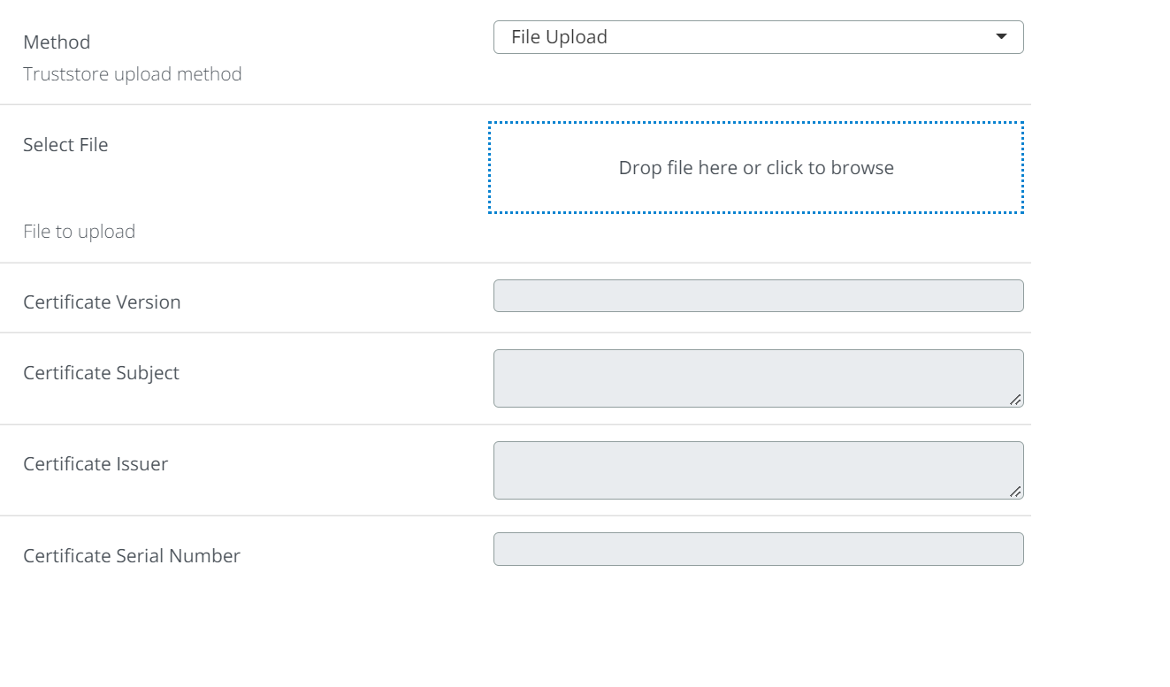Click the Certificate Serial Number label

tap(132, 556)
